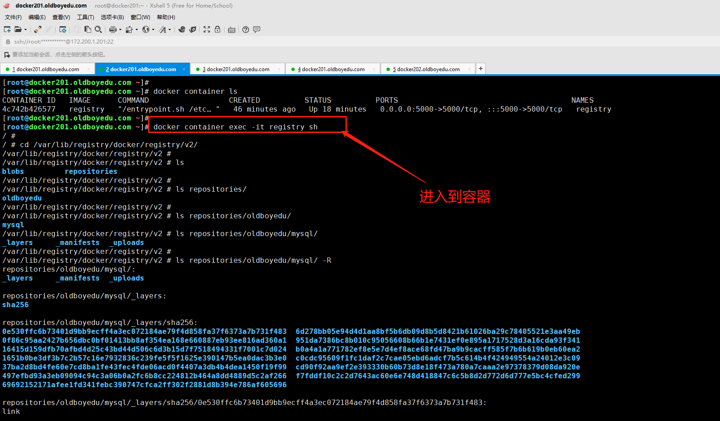Open the 工具(T) menu
720x421 pixels.
tap(85, 17)
